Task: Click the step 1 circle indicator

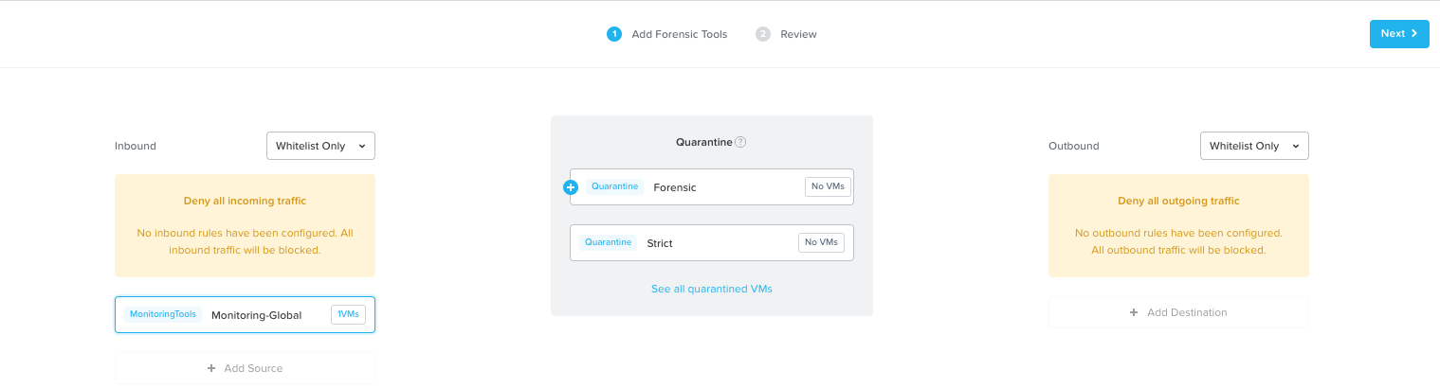Action: click(613, 34)
